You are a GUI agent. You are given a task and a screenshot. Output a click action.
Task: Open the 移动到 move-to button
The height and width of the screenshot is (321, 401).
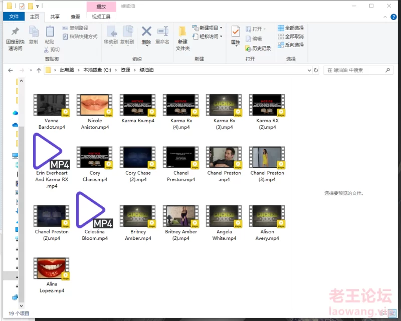pos(111,35)
